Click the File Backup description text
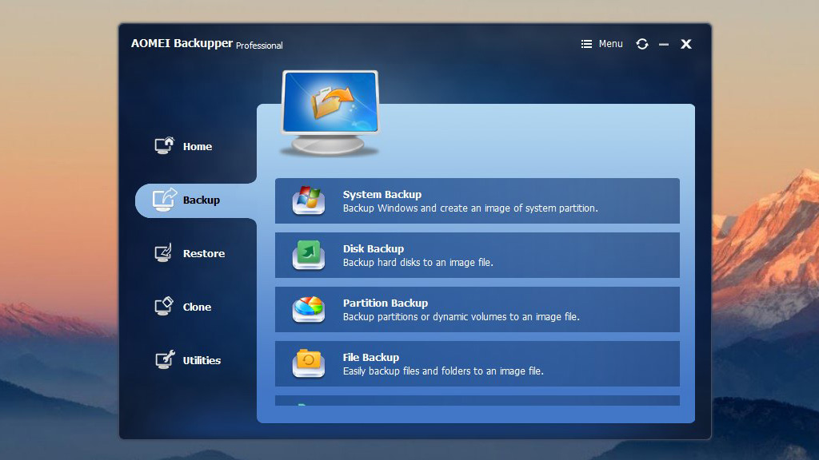 [442, 371]
